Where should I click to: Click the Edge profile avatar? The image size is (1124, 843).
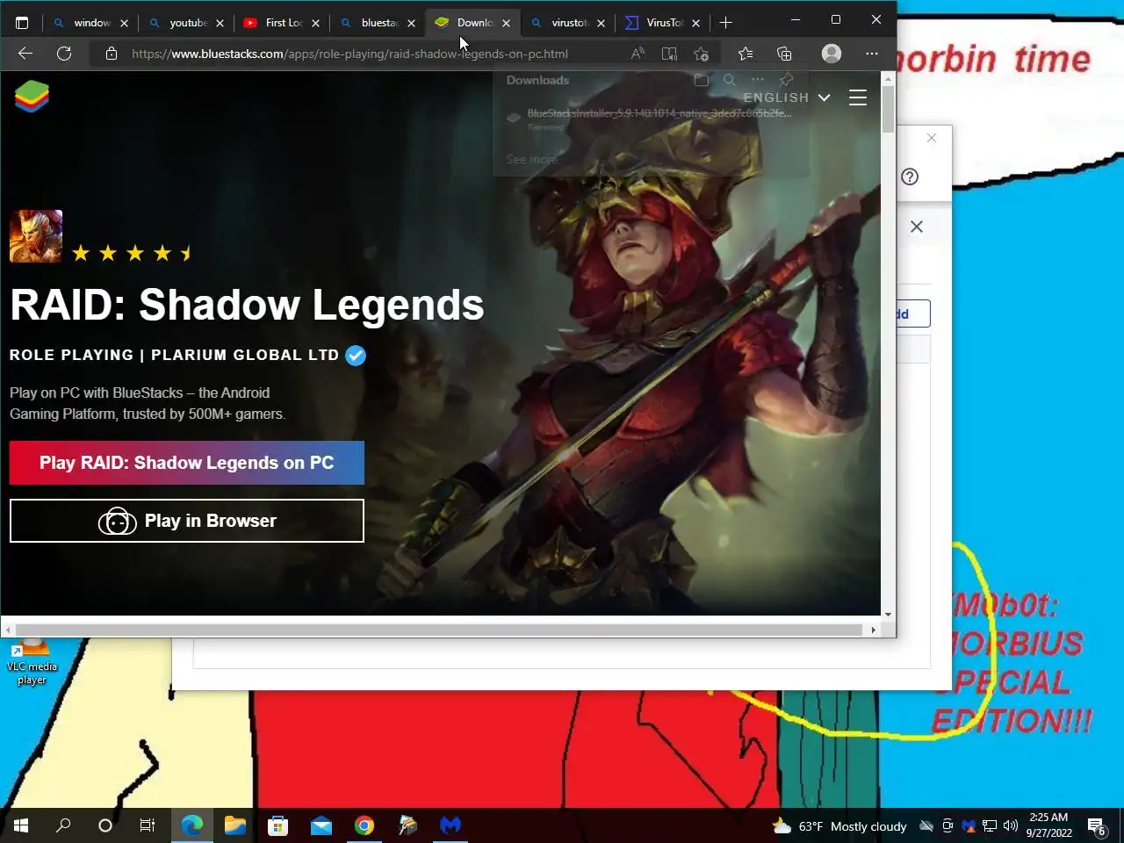(832, 54)
